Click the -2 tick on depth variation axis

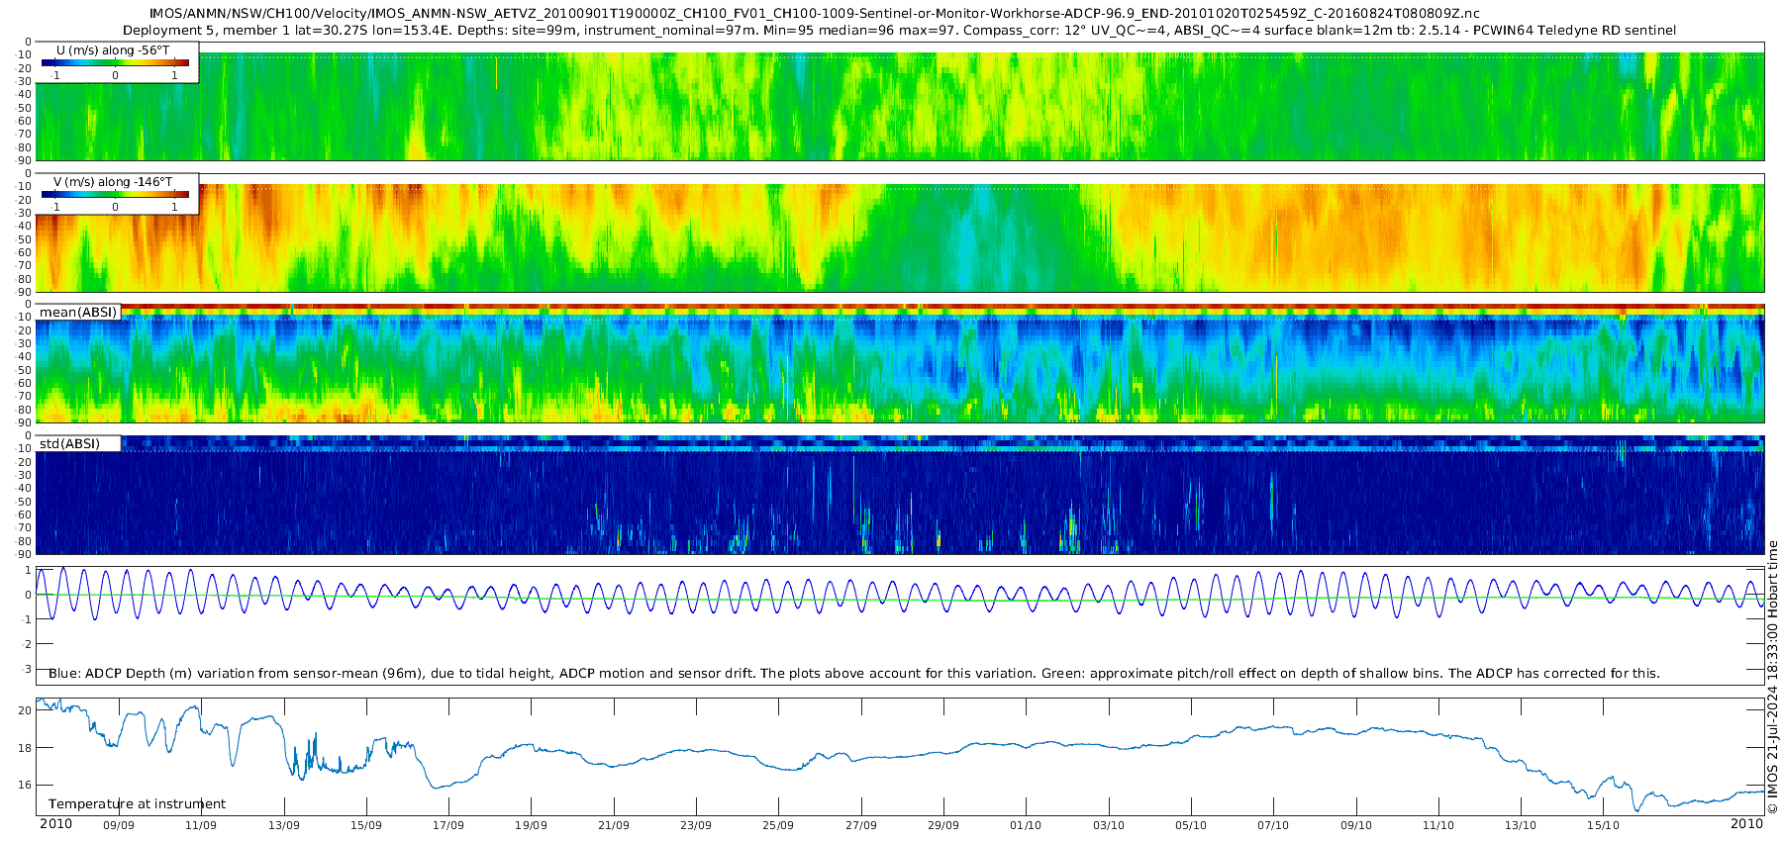tap(26, 644)
